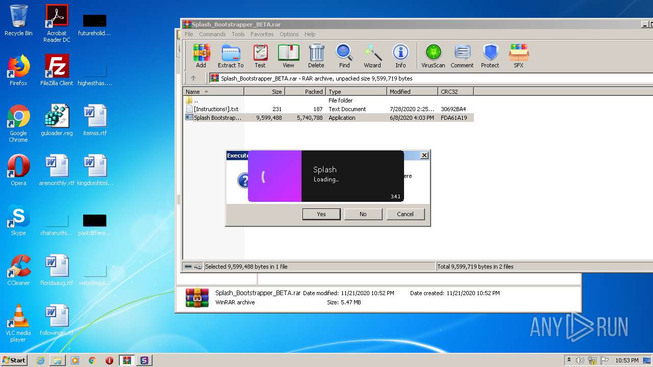Click the Protect shield icon
Image resolution: width=653 pixels, height=367 pixels.
click(x=490, y=56)
